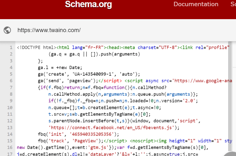
Task: Click line number 5 in gutter
Action: pyautogui.click(x=11, y=74)
